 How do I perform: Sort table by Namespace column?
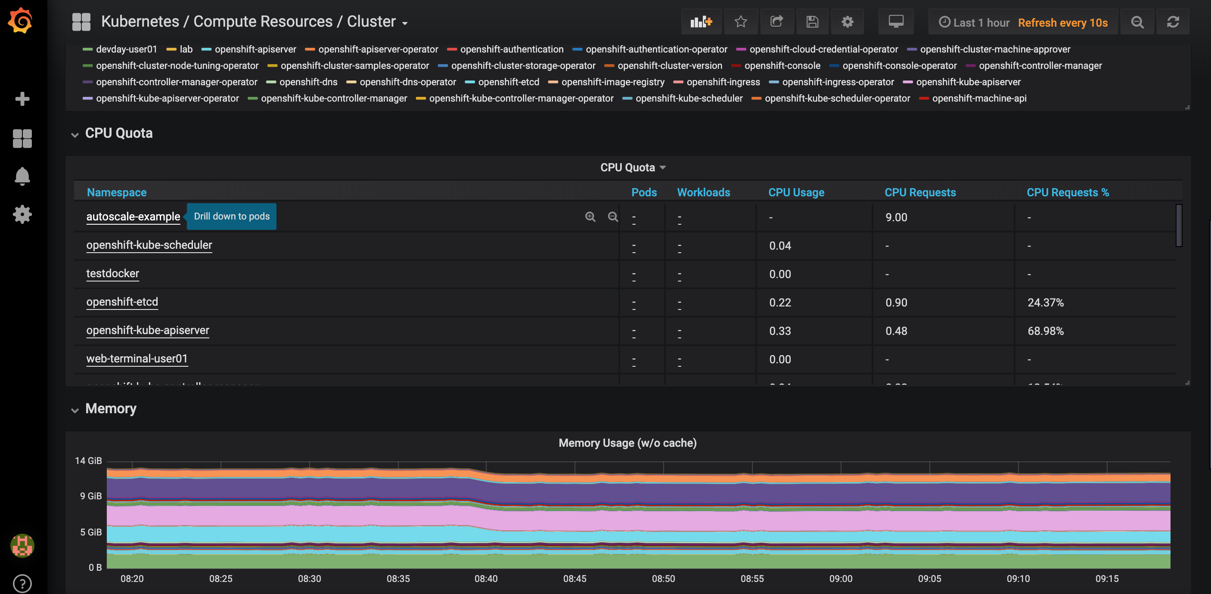click(117, 192)
